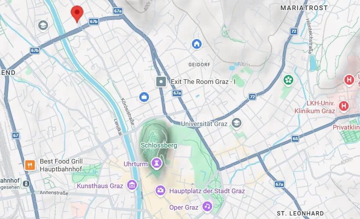Open the Universität Graz graduation cap icon

click(x=236, y=123)
